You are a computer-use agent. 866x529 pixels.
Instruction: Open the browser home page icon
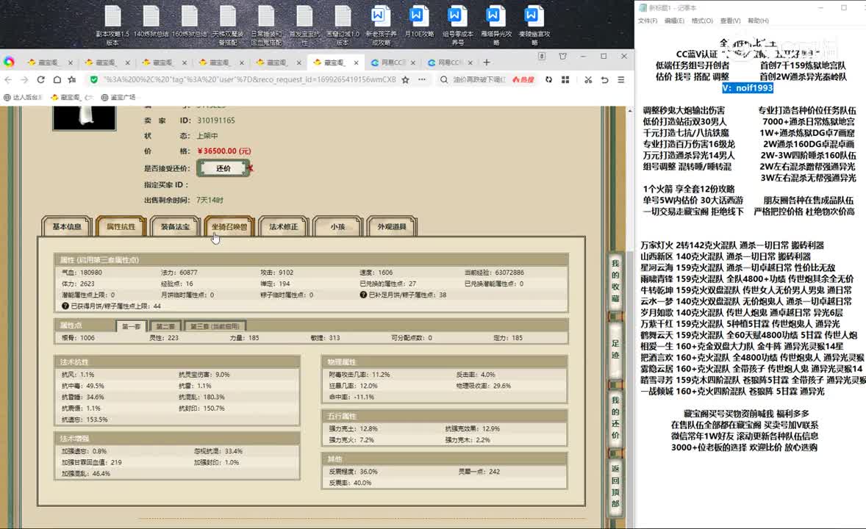pyautogui.click(x=57, y=79)
